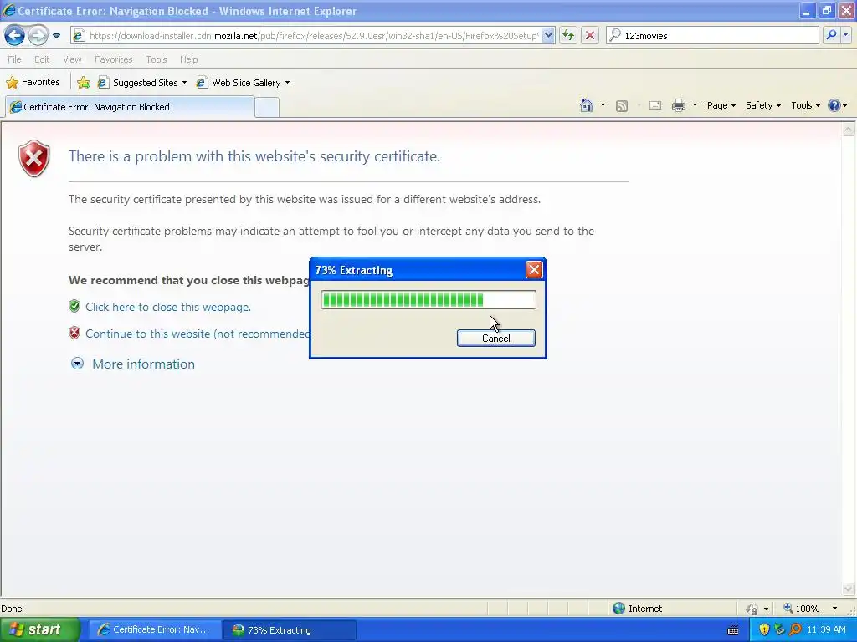
Task: Click the red Stop loading icon
Action: (590, 36)
